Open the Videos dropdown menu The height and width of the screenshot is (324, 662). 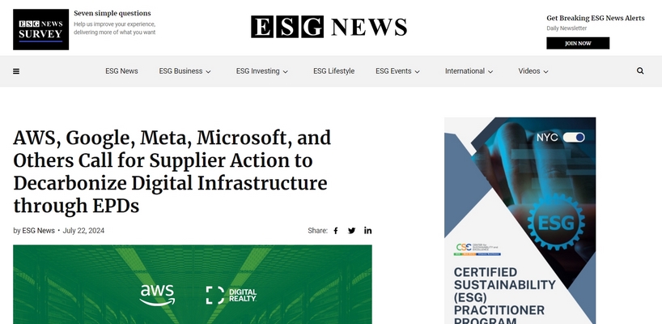click(533, 71)
